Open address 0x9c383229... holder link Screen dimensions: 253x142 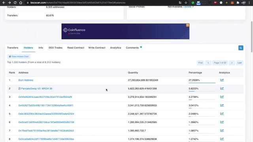click(46, 114)
